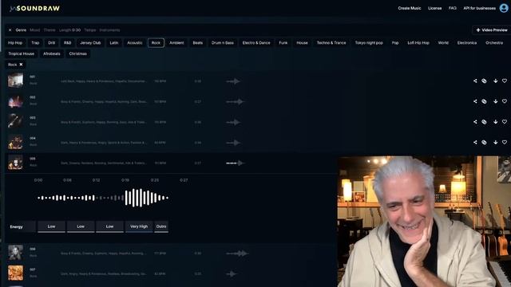Image resolution: width=511 pixels, height=287 pixels.
Task: Play track 006 waveform preview
Action: tap(237, 254)
